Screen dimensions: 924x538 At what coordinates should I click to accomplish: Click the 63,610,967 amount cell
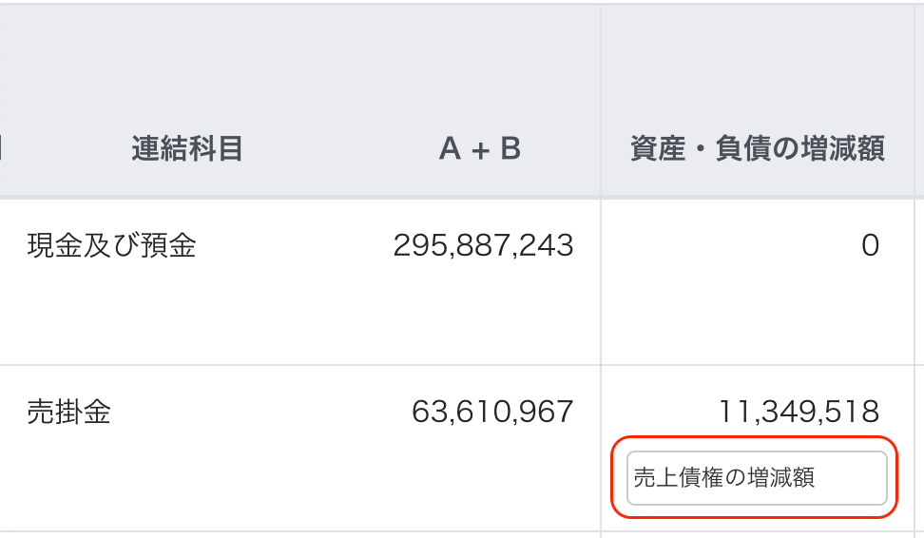point(492,412)
